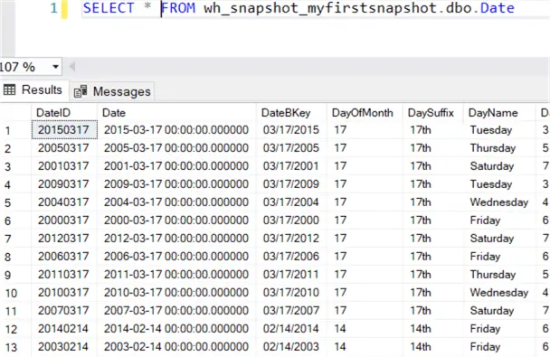Select row header number 13
Viewport: 550px width, 357px height.
(x=15, y=347)
